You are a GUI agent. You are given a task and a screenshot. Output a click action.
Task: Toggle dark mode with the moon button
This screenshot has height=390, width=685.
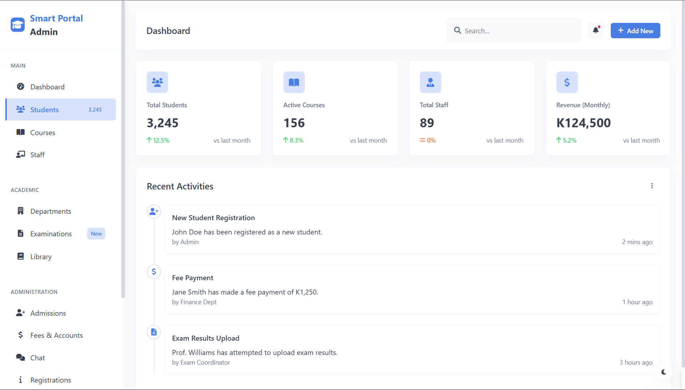point(664,372)
